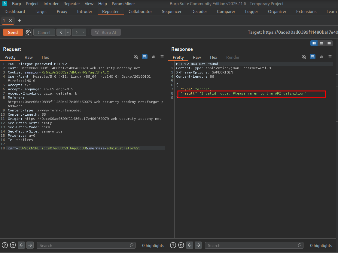Open Burp AI button
Viewport: 338px width, 253px height.
(x=106, y=33)
